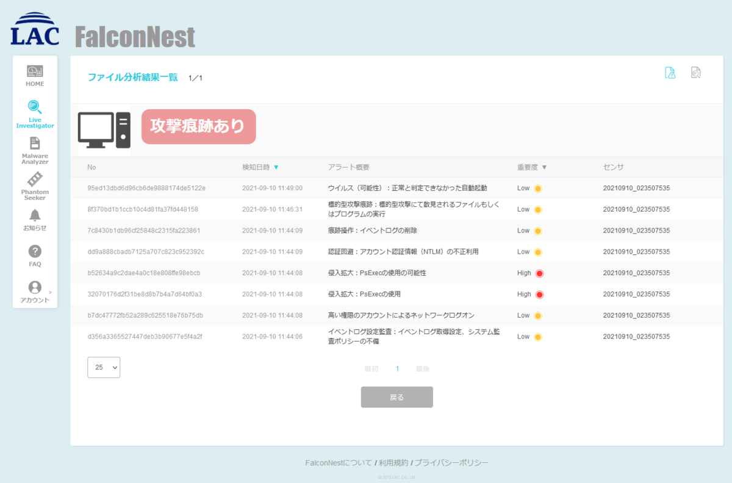This screenshot has height=483, width=732.
Task: Open the Malware Analyzer icon
Action: [x=35, y=143]
